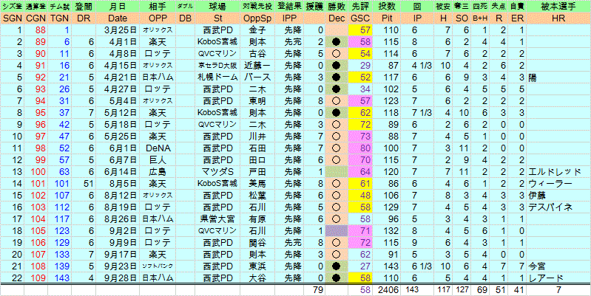The height and width of the screenshot is (296, 591).
Task: Select the GSC value 27
Action: click(x=365, y=266)
